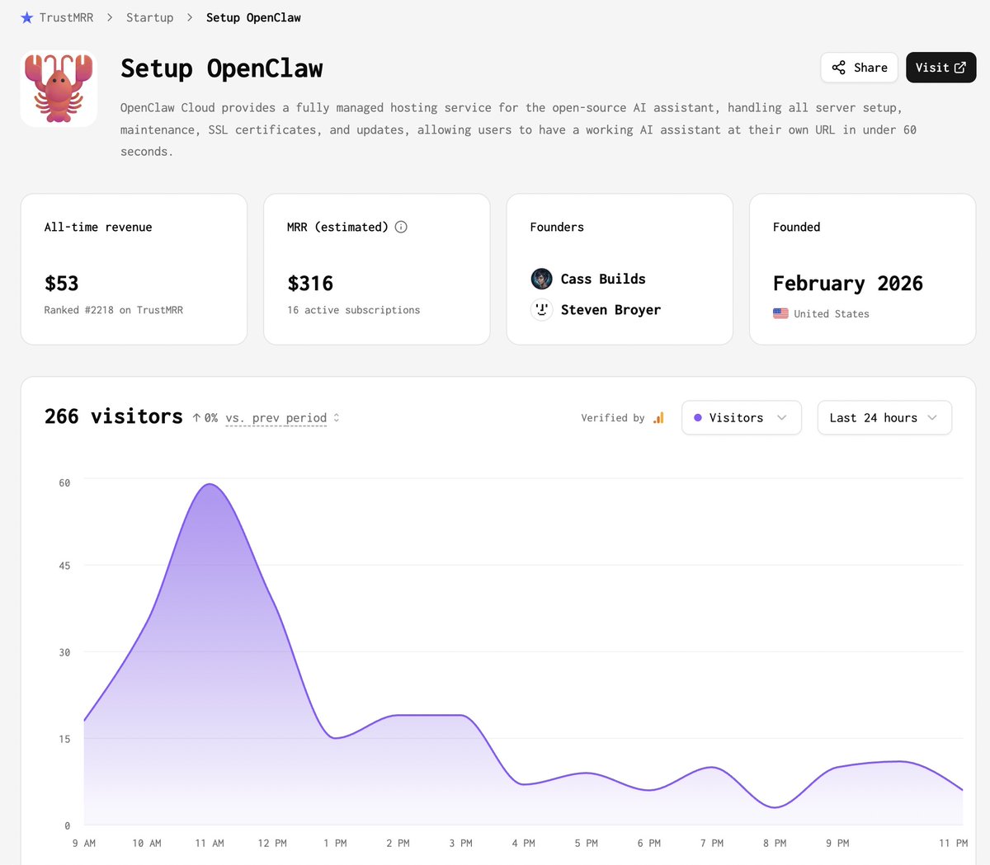The width and height of the screenshot is (990, 865).
Task: Click the share icon in the Share button
Action: tap(838, 68)
